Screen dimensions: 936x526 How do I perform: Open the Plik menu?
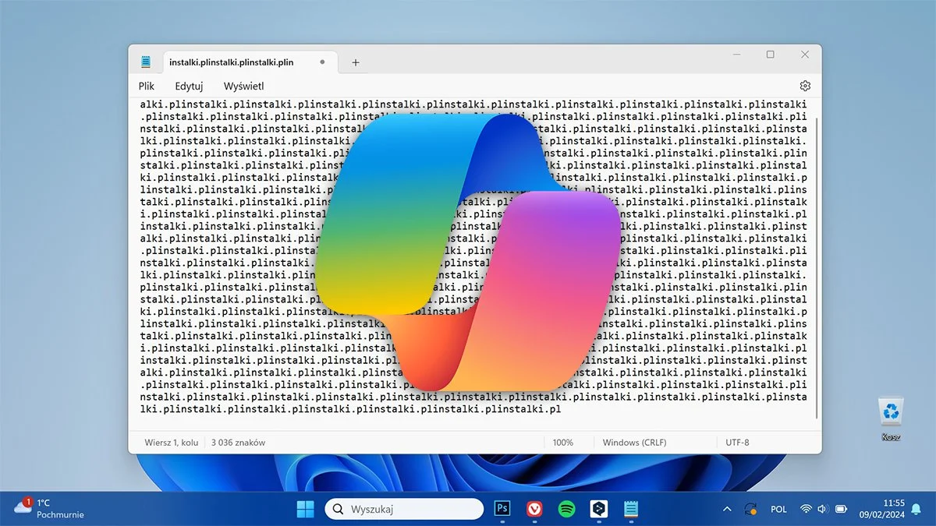(x=147, y=86)
